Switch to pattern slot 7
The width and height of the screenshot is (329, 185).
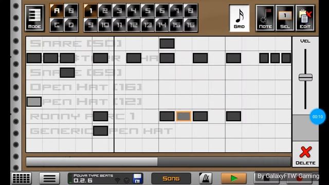pyautogui.click(x=176, y=11)
